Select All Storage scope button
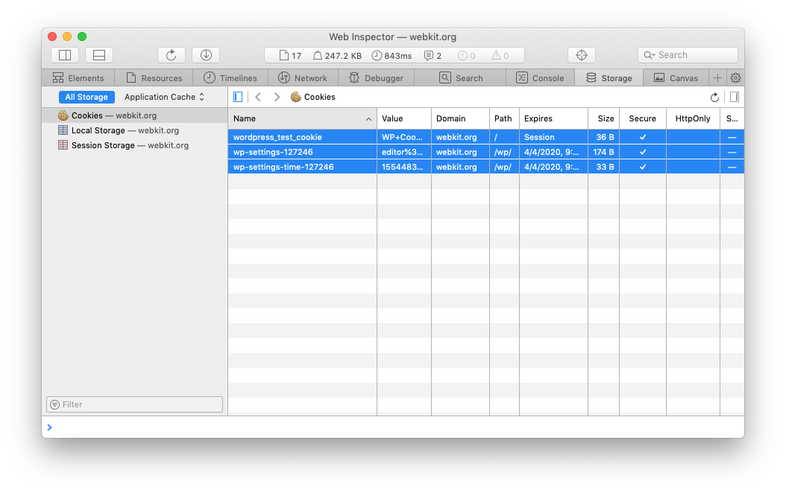Screen dimensions: 786x493 [87, 97]
